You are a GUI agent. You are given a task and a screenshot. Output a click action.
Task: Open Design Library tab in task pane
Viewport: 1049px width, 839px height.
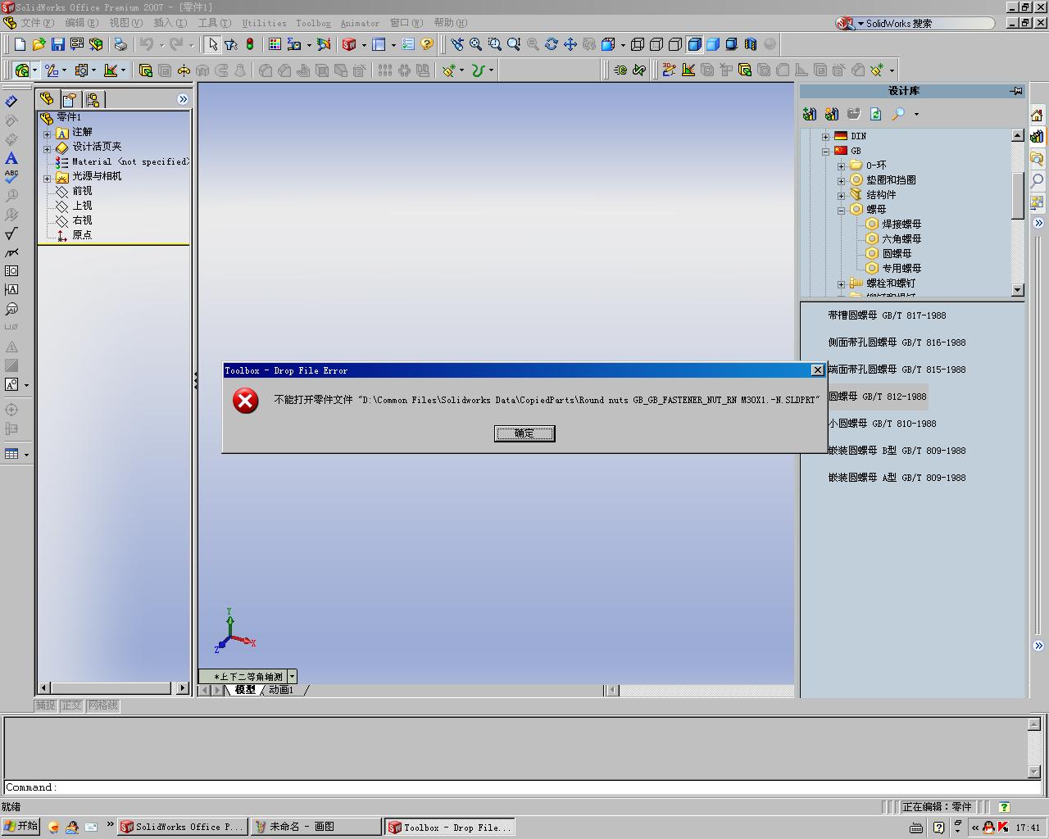click(x=1038, y=136)
